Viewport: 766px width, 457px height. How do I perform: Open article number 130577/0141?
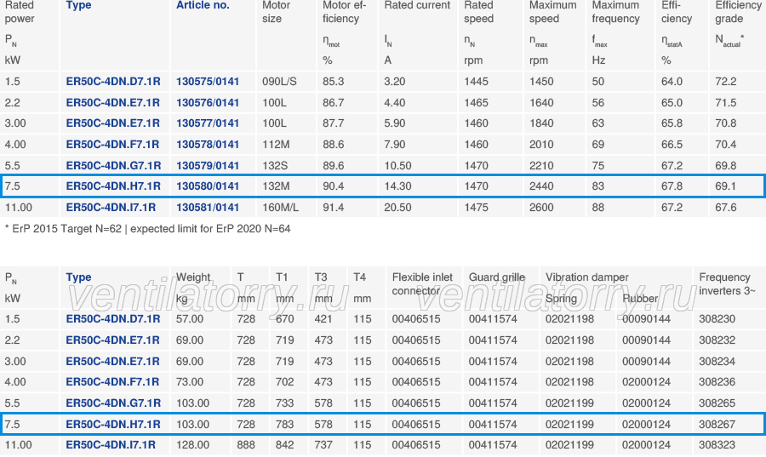208,123
